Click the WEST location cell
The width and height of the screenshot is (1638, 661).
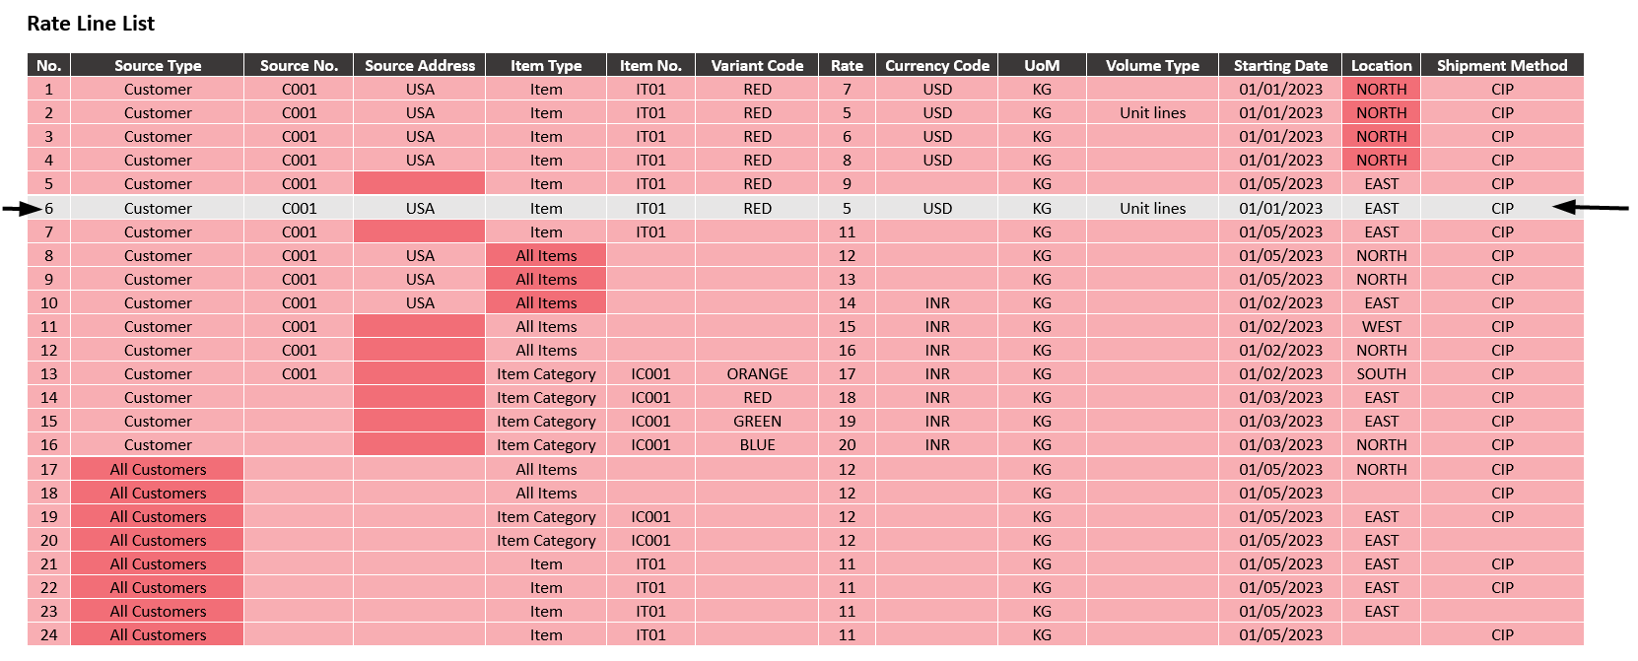(x=1381, y=327)
